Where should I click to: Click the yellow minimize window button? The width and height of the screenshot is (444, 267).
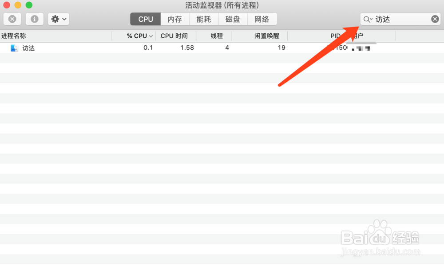(18, 5)
